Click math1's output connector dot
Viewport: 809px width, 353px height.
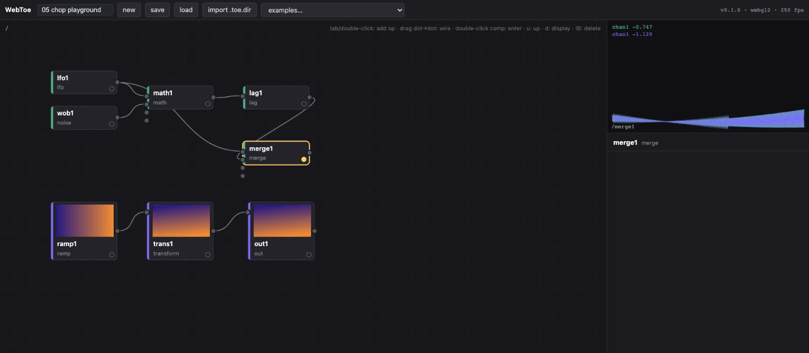(213, 97)
